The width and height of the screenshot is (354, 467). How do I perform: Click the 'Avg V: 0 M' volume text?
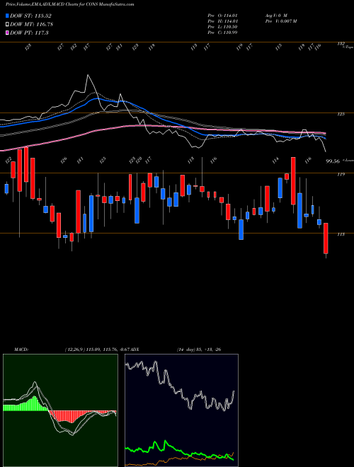[275, 15]
